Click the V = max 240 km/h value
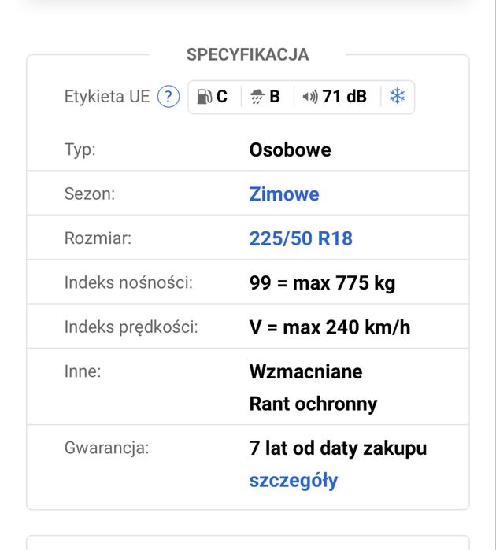The height and width of the screenshot is (550, 496). coord(329,327)
